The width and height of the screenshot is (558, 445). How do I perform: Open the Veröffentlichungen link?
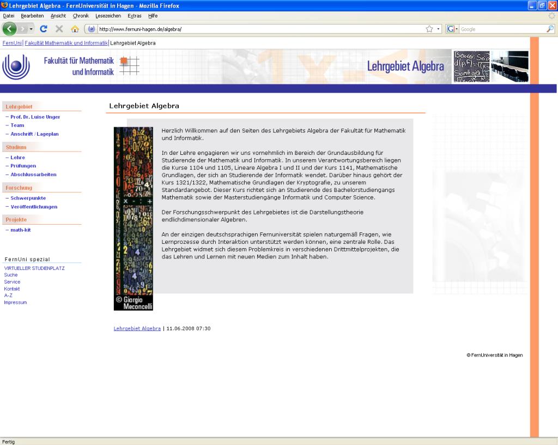34,207
